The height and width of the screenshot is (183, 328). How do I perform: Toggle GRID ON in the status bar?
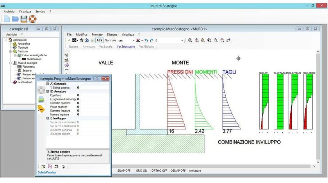[142, 171]
